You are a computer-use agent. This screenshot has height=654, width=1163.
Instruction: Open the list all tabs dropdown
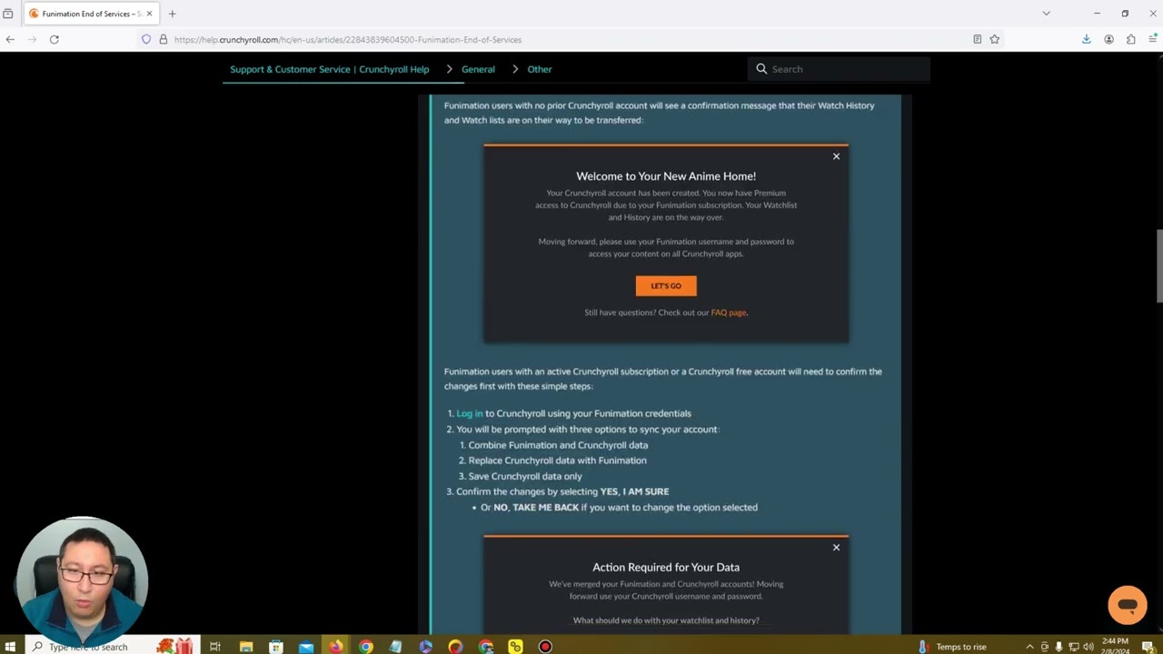point(1046,14)
